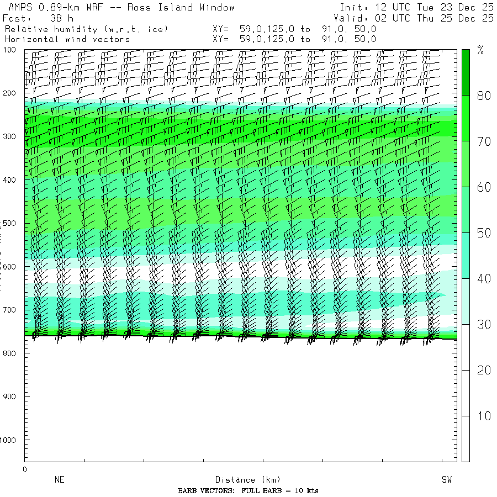Click the 'Fcst: 38 h' forecast label
This screenshot has width=497, height=497.
(38, 18)
